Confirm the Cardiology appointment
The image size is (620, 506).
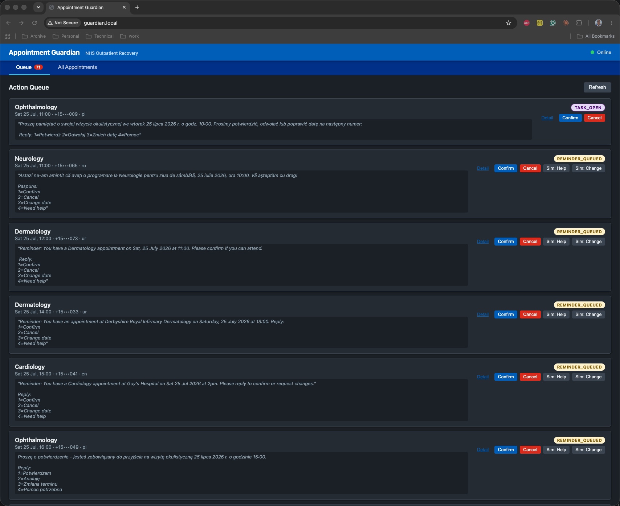click(506, 377)
